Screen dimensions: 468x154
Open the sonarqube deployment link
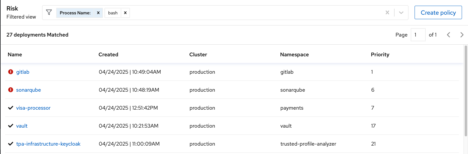(x=29, y=90)
